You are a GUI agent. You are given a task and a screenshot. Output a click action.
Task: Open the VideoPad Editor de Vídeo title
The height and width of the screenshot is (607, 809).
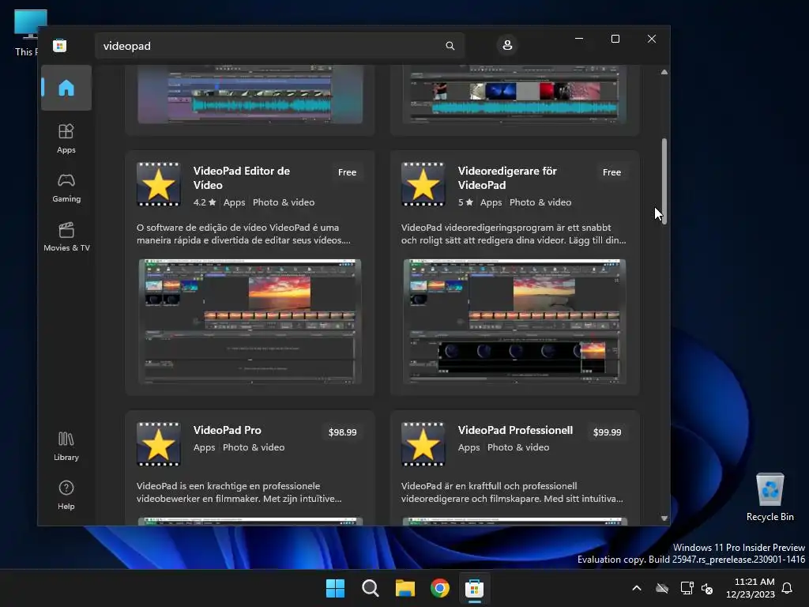[242, 178]
